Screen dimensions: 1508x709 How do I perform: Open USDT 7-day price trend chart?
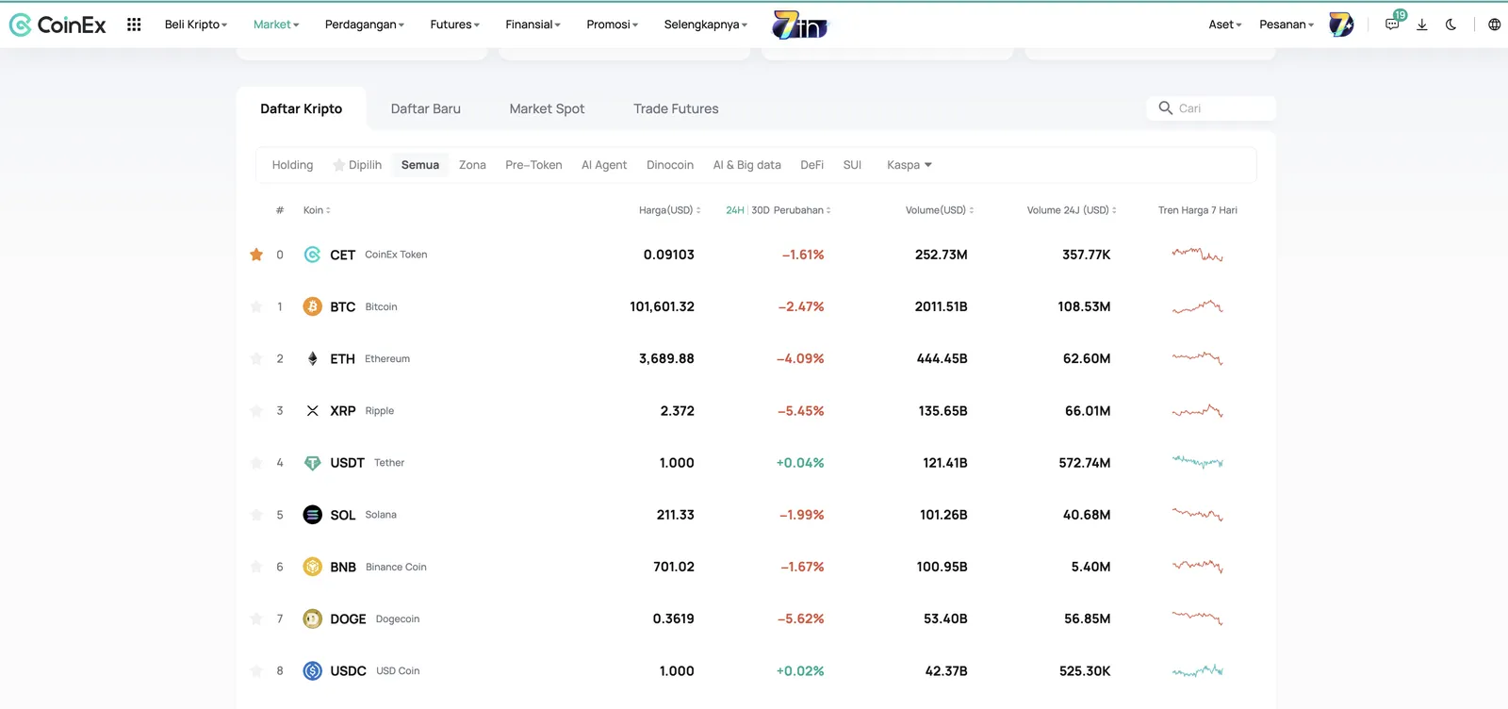pos(1198,462)
